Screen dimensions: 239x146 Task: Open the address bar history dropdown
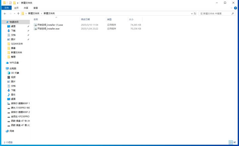pyautogui.click(x=192, y=14)
